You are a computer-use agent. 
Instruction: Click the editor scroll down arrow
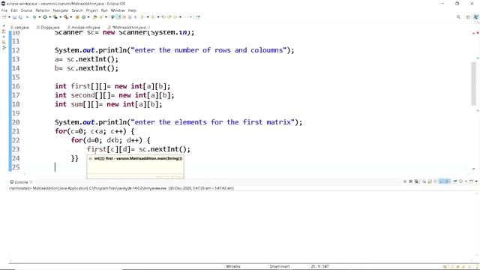pyautogui.click(x=473, y=169)
